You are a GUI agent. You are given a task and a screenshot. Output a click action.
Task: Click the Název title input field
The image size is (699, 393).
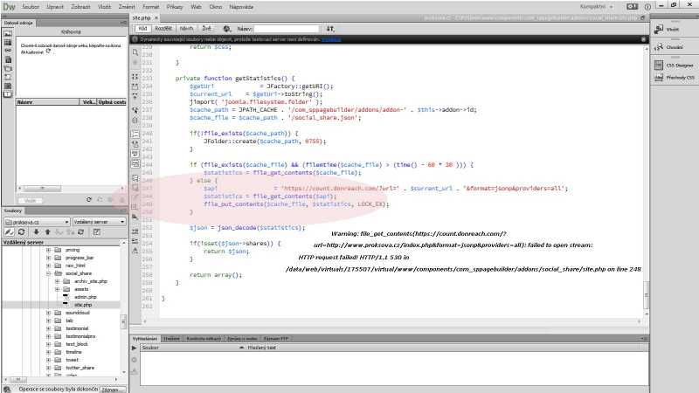pos(287,29)
